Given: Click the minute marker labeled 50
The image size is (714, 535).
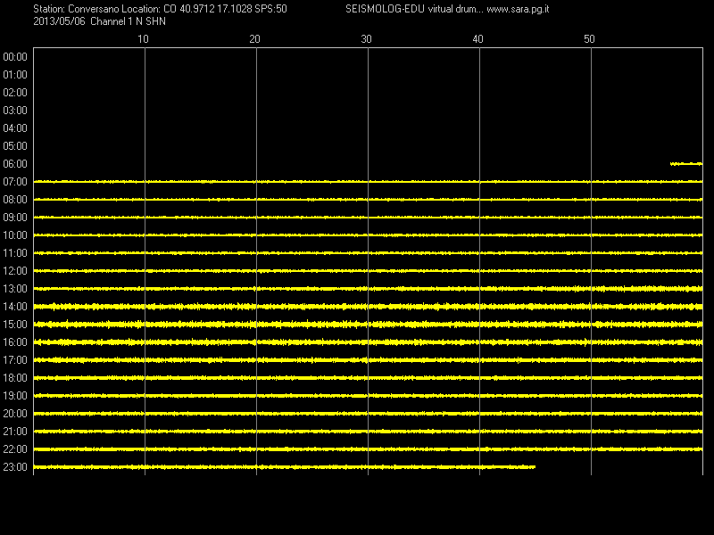Looking at the screenshot, I should 589,39.
